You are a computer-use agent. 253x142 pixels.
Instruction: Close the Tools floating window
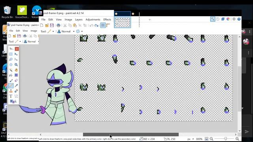[x=17, y=49]
